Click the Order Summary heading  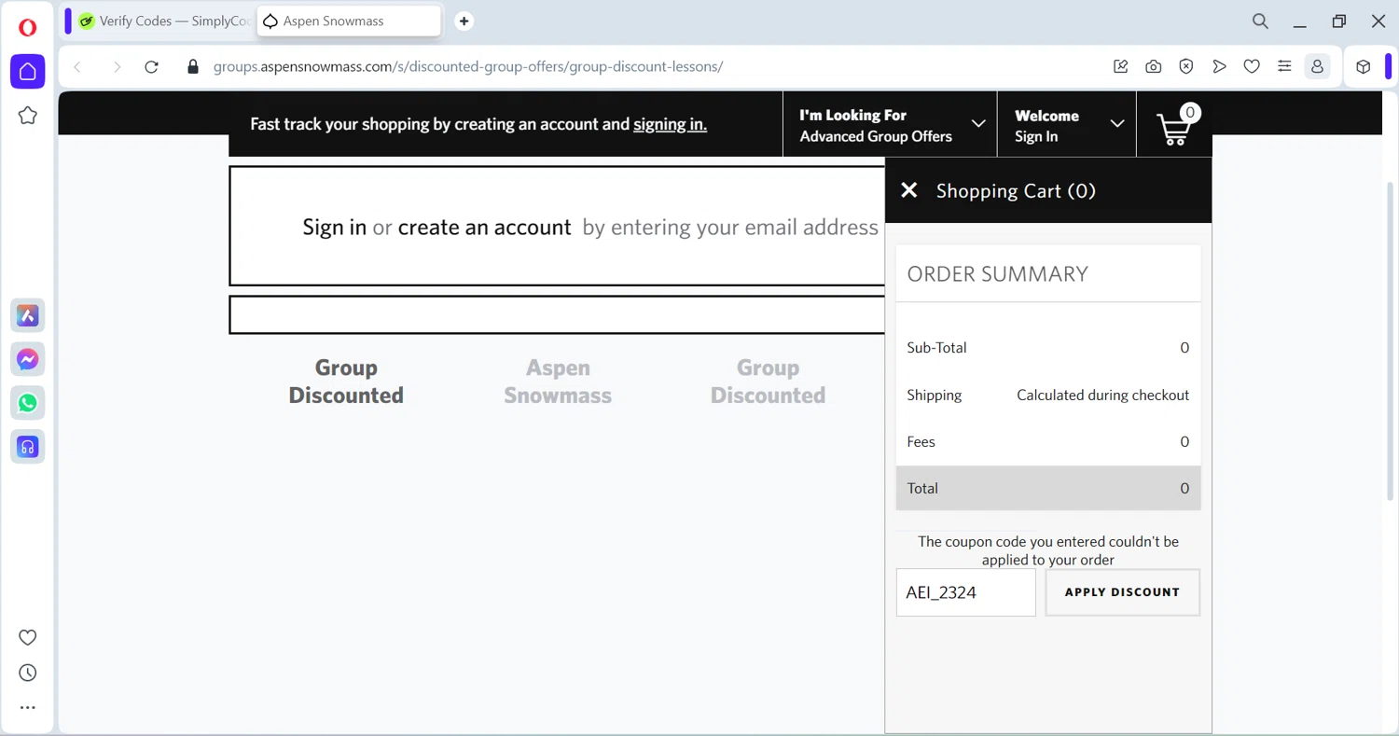click(997, 273)
